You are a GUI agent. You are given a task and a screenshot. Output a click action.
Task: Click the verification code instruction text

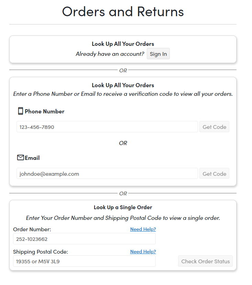pos(123,94)
